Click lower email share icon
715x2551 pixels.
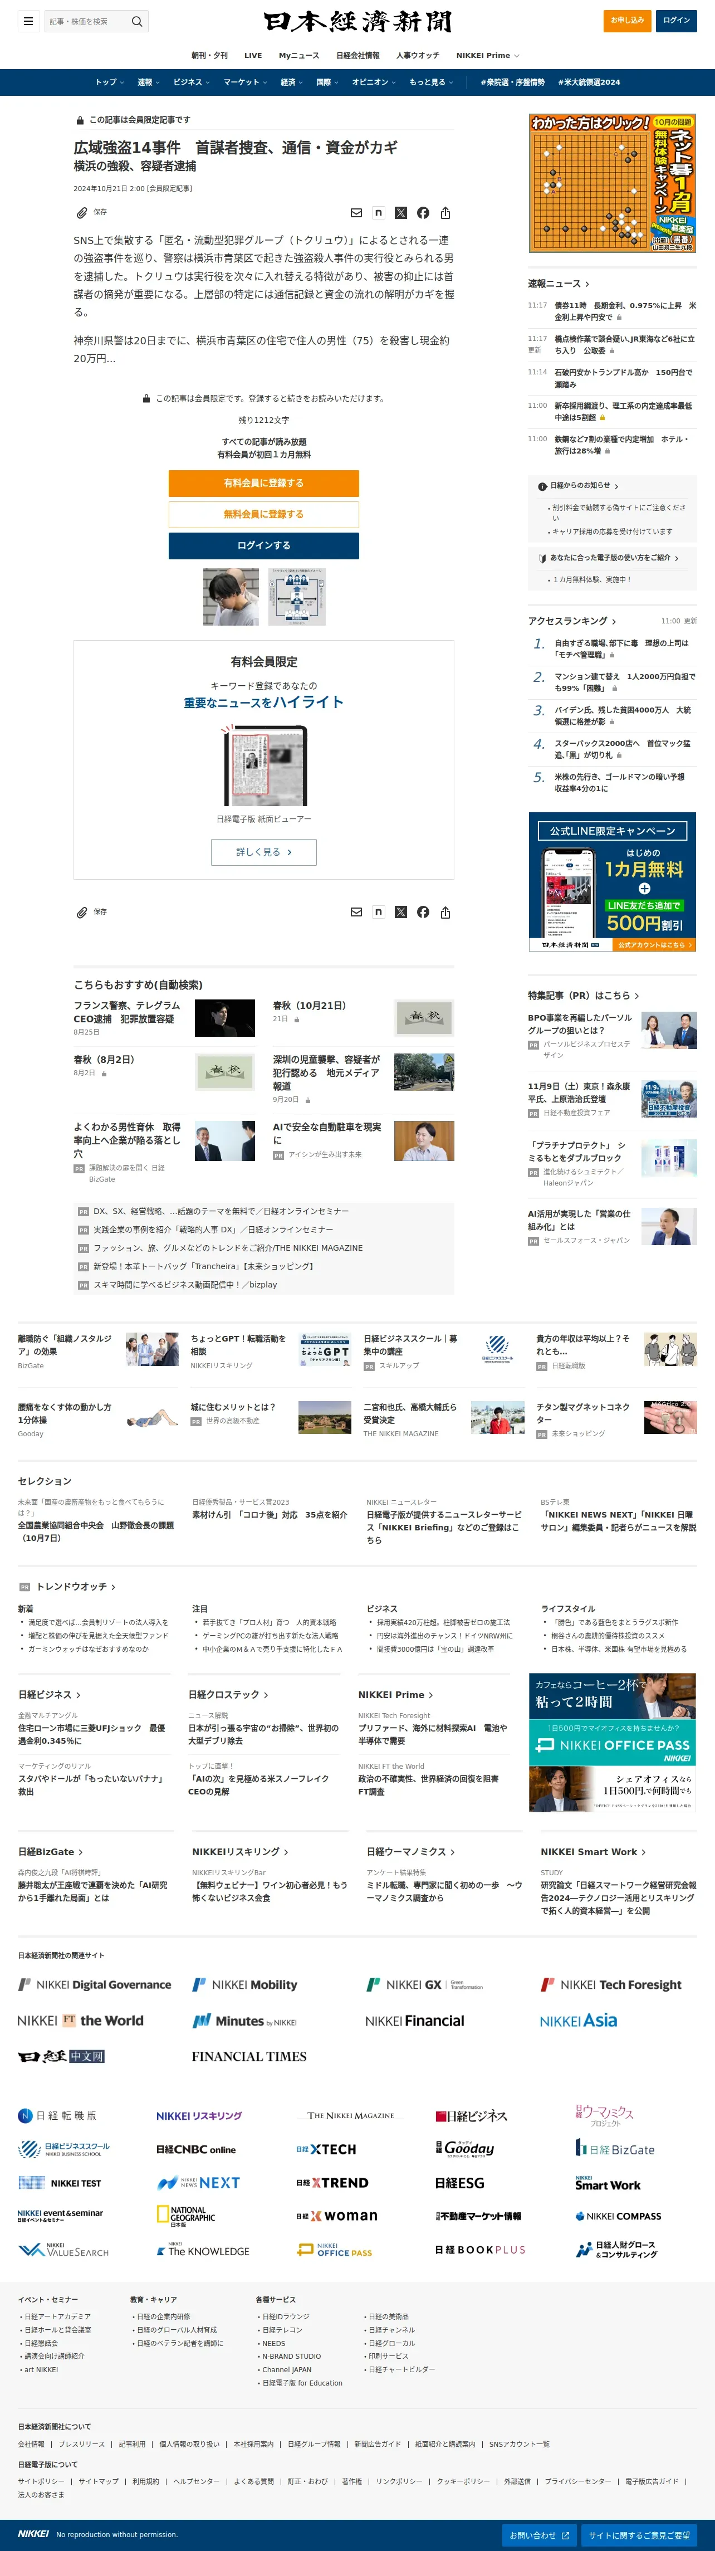coord(356,912)
